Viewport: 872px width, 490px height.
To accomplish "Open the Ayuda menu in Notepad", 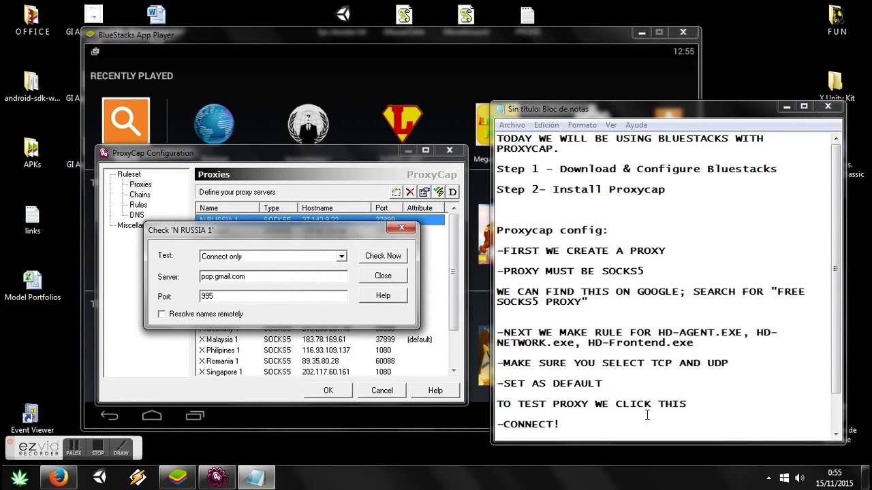I will point(636,125).
